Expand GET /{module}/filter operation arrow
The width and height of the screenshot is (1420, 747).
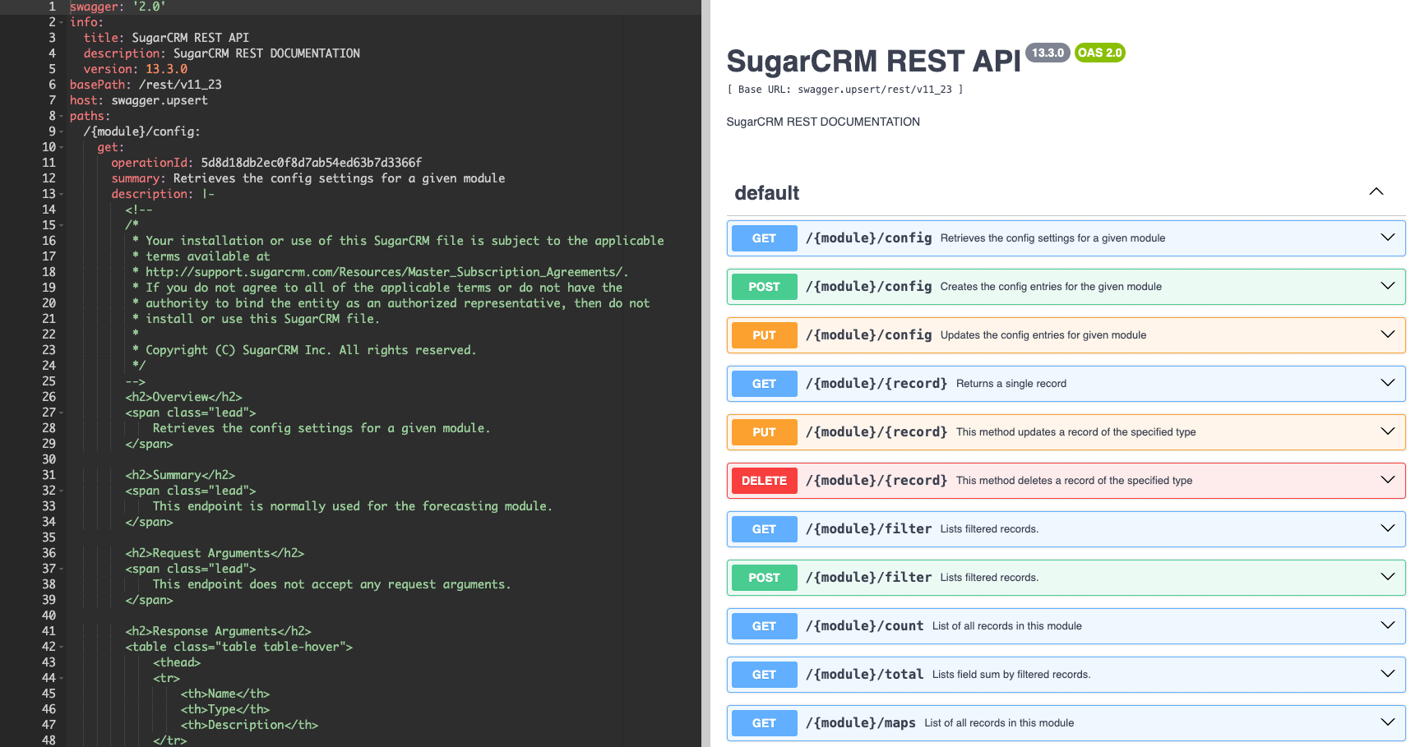point(1388,528)
